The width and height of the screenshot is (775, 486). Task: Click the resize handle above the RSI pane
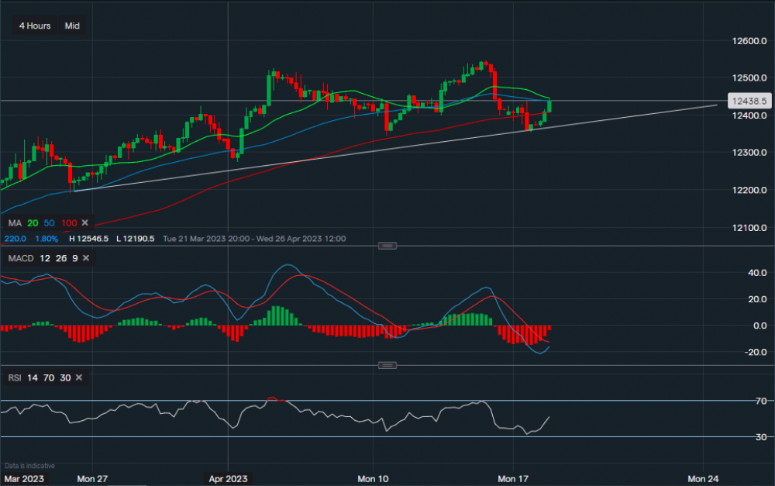coord(387,365)
